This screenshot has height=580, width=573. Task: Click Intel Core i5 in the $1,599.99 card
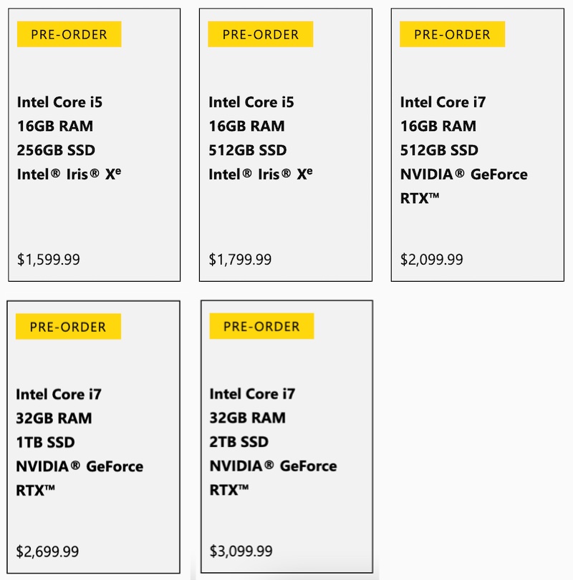(59, 102)
